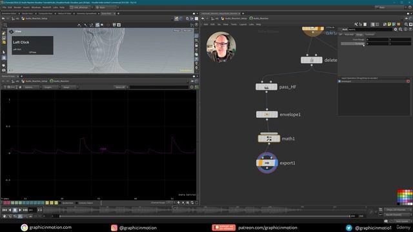The image size is (413, 232).
Task: Show node info via parameter pane info icon
Action: click(406, 30)
